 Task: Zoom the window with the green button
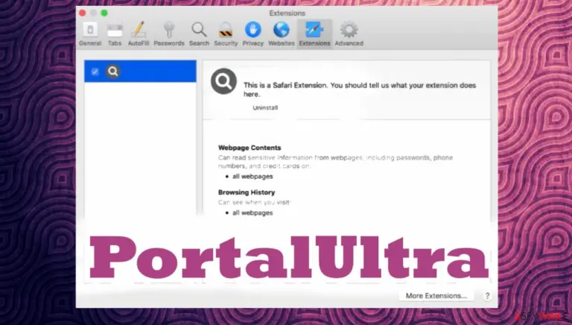point(104,13)
